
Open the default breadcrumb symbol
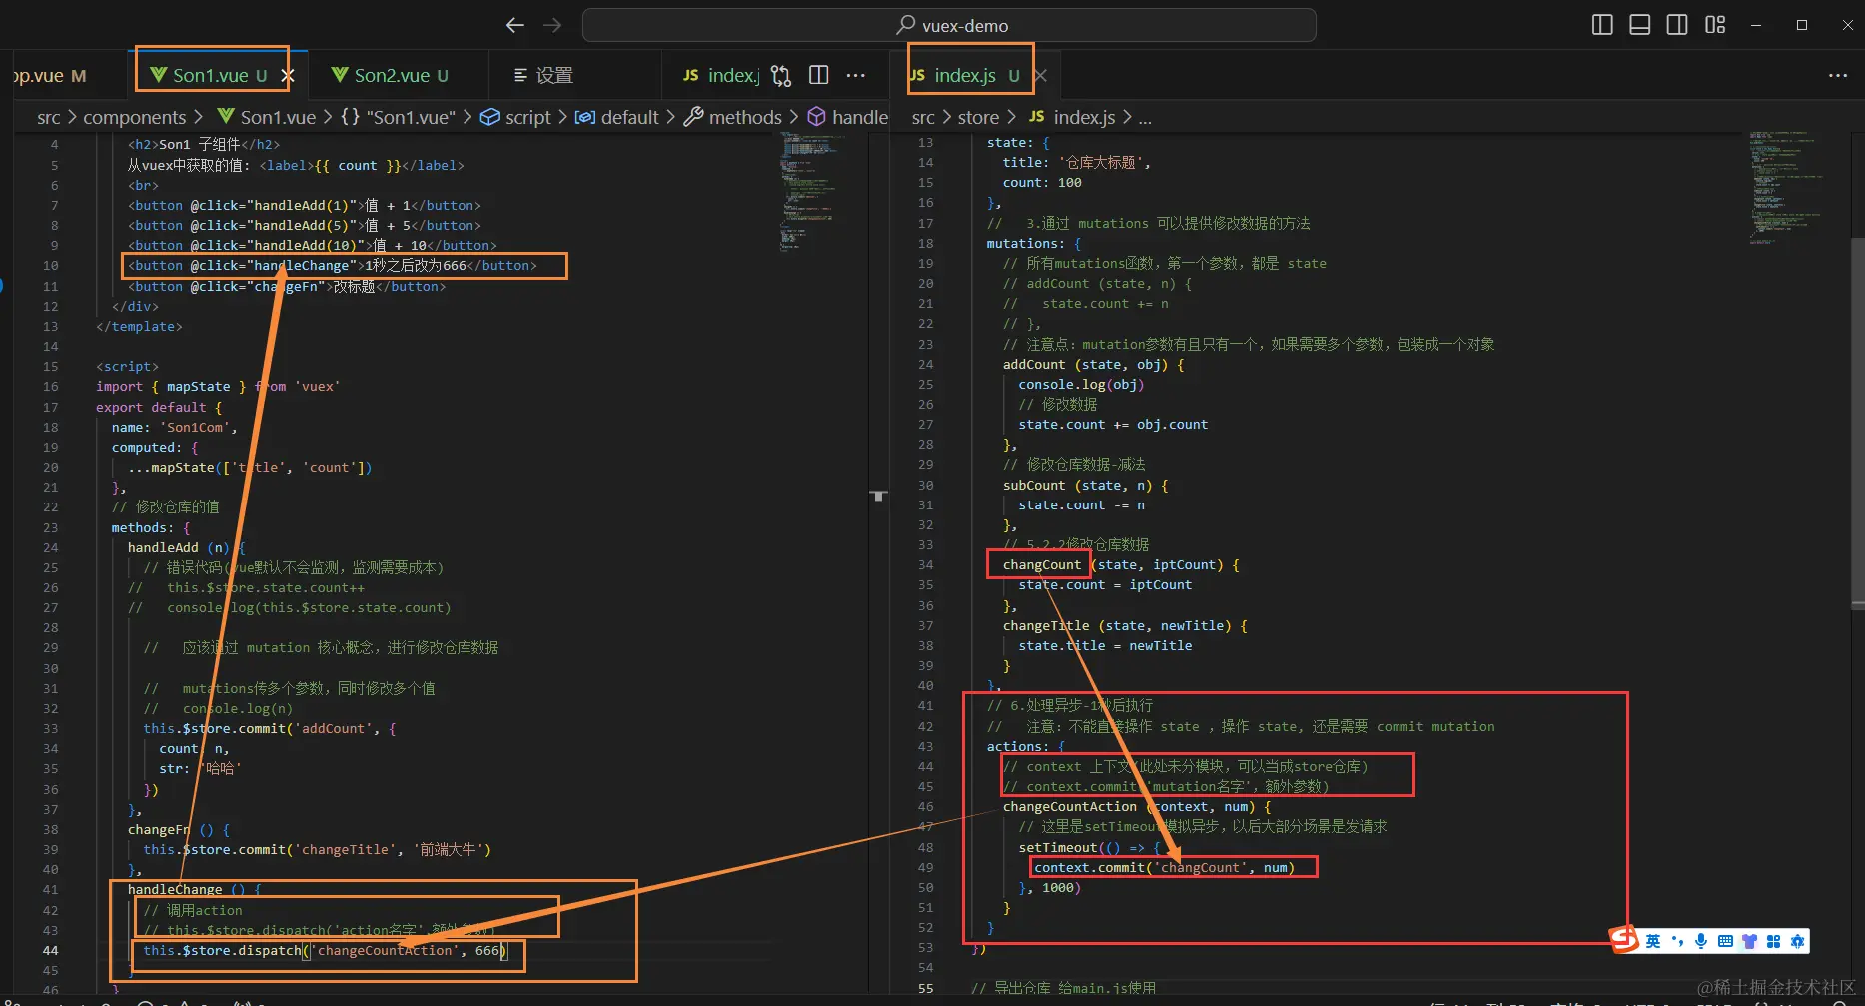coord(617,117)
